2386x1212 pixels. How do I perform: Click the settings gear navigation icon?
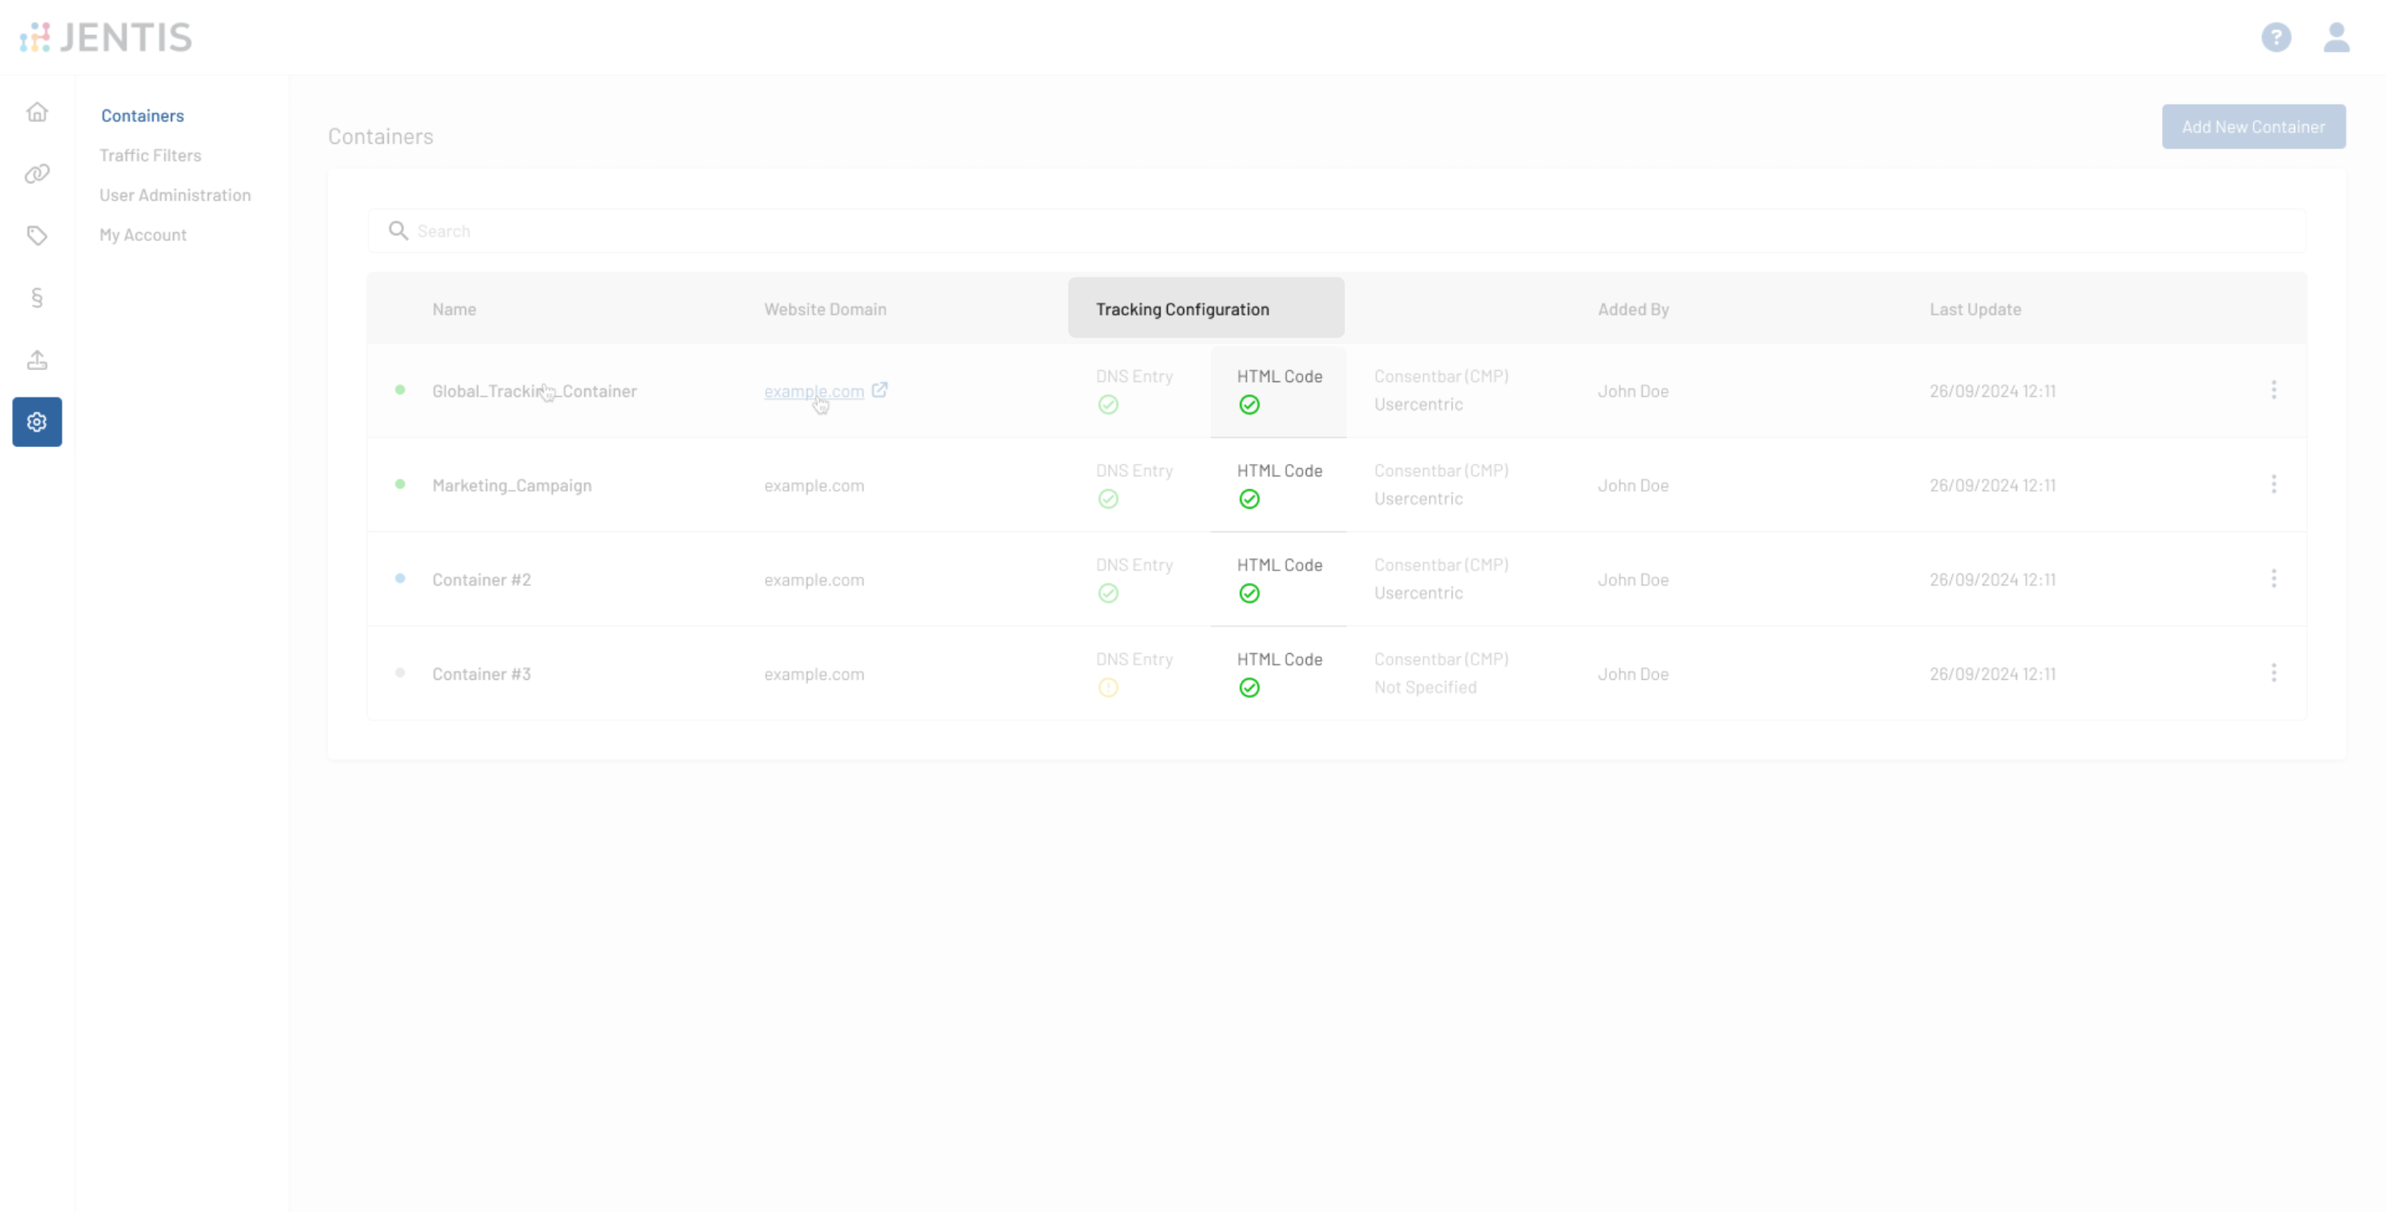[x=37, y=422]
